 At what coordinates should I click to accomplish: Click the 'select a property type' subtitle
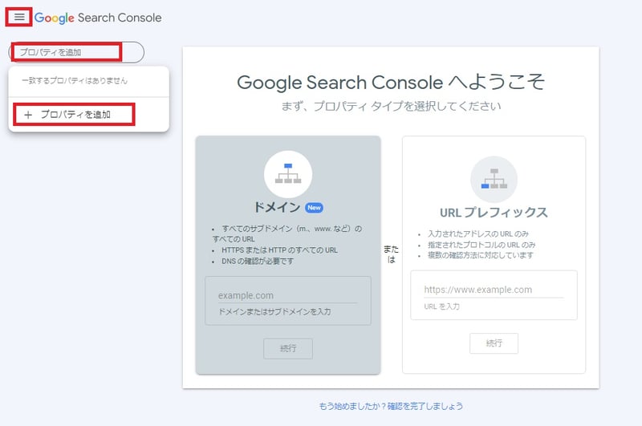(391, 107)
